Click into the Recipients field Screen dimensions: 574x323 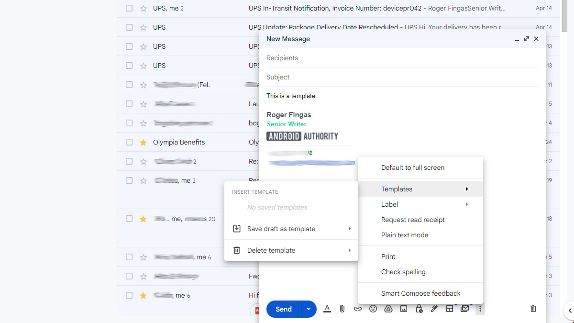pyautogui.click(x=402, y=58)
